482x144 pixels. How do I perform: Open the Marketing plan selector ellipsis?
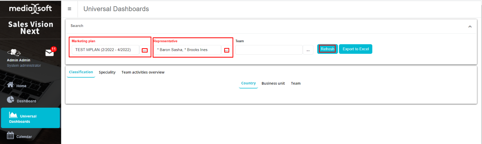pos(145,50)
